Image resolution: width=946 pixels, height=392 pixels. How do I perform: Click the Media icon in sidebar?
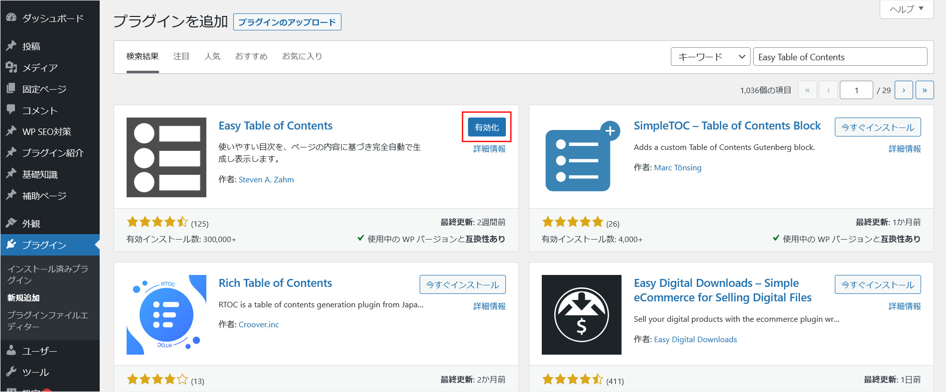click(x=11, y=67)
